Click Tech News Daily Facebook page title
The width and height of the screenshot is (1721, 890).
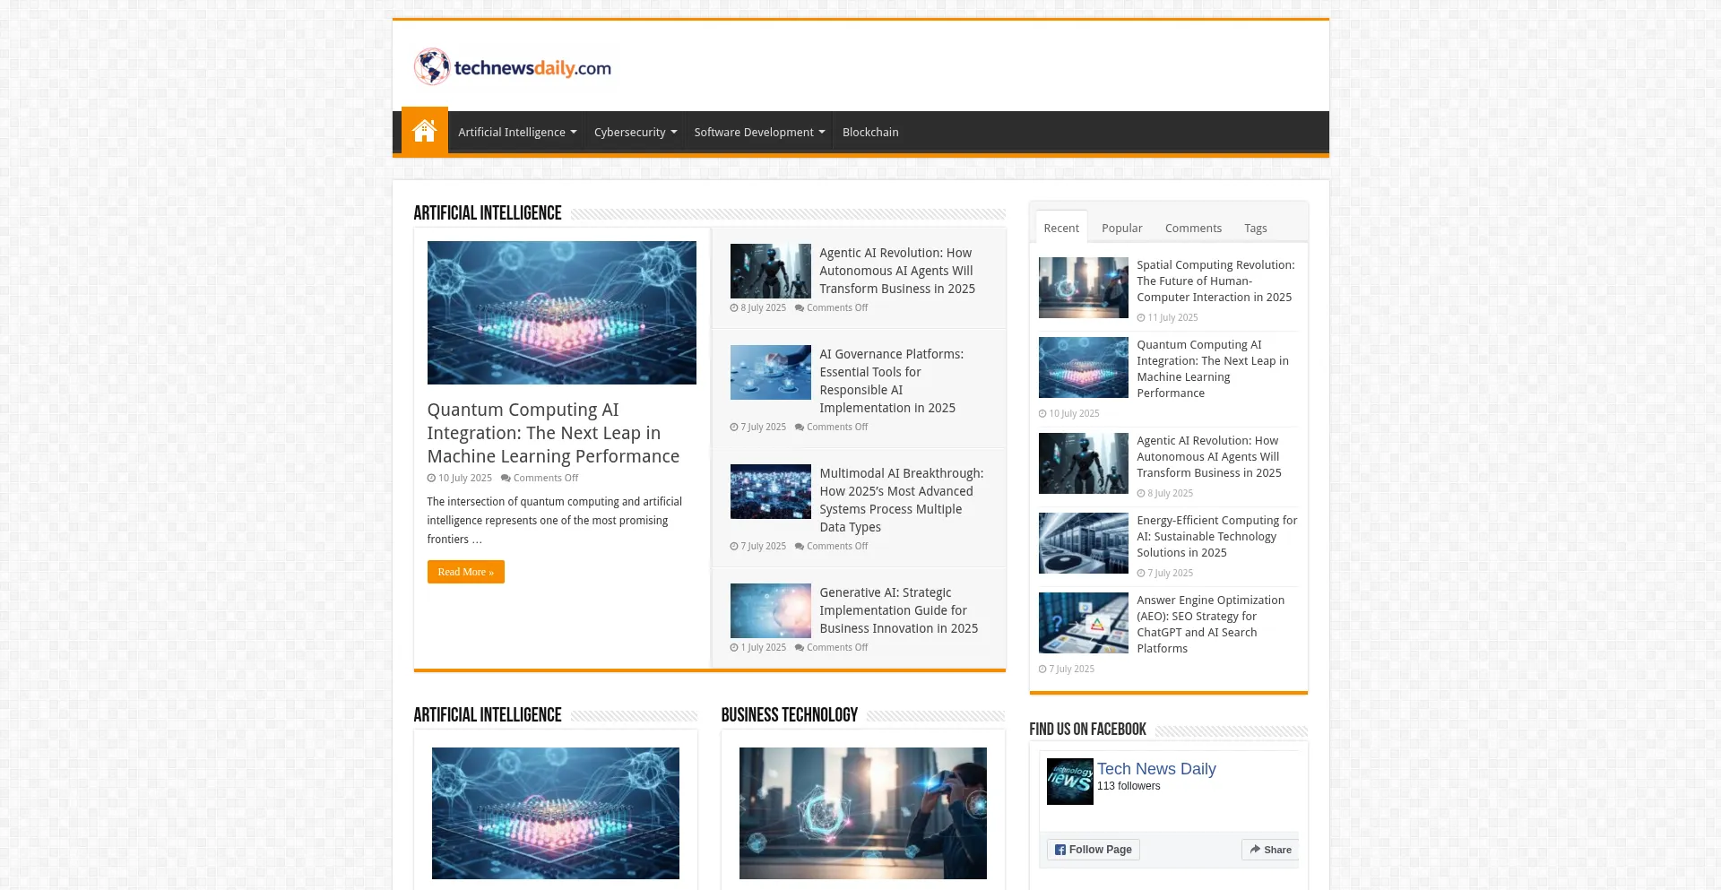tap(1156, 769)
